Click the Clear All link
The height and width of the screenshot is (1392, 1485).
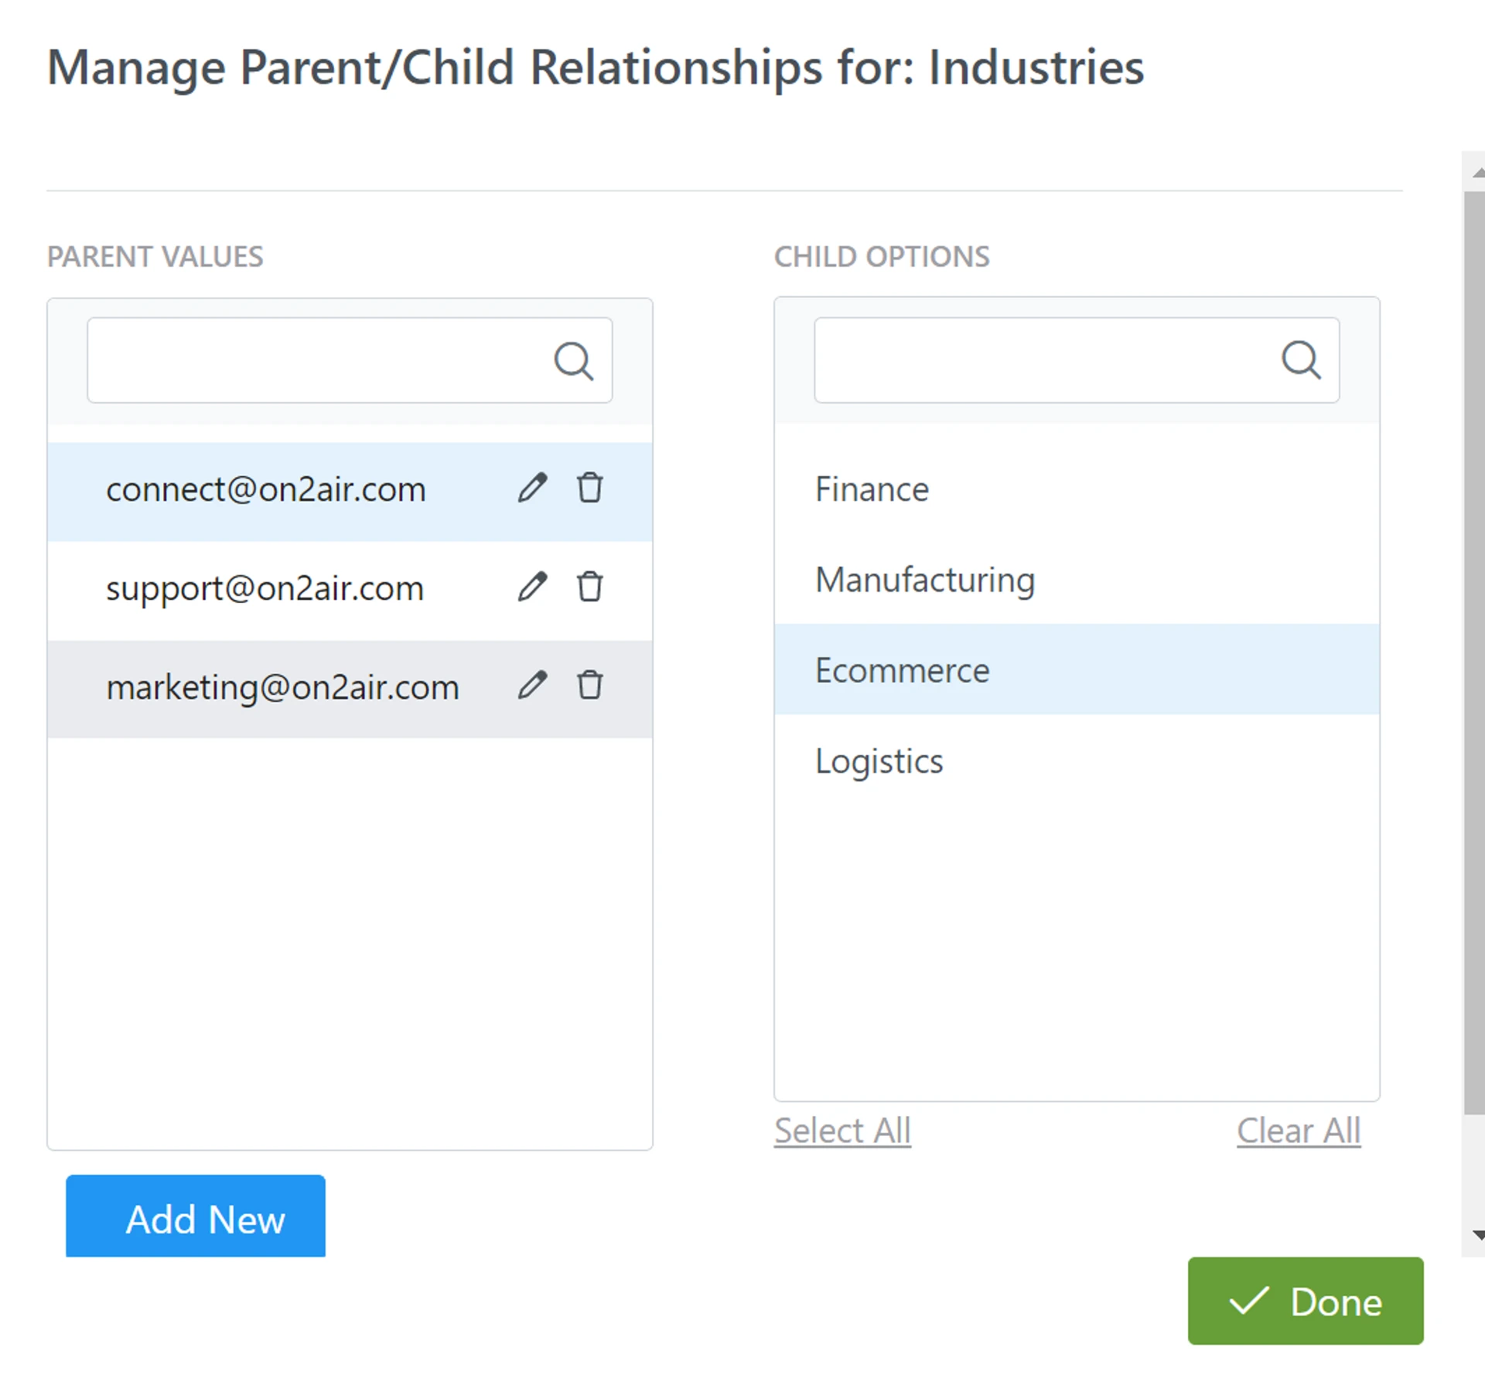pyautogui.click(x=1298, y=1131)
